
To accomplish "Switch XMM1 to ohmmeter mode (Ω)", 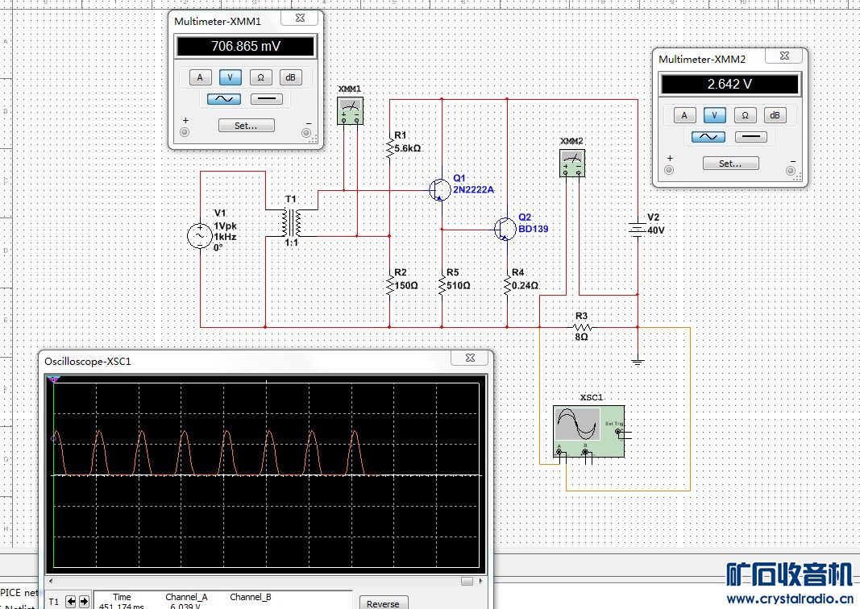I will pyautogui.click(x=260, y=77).
